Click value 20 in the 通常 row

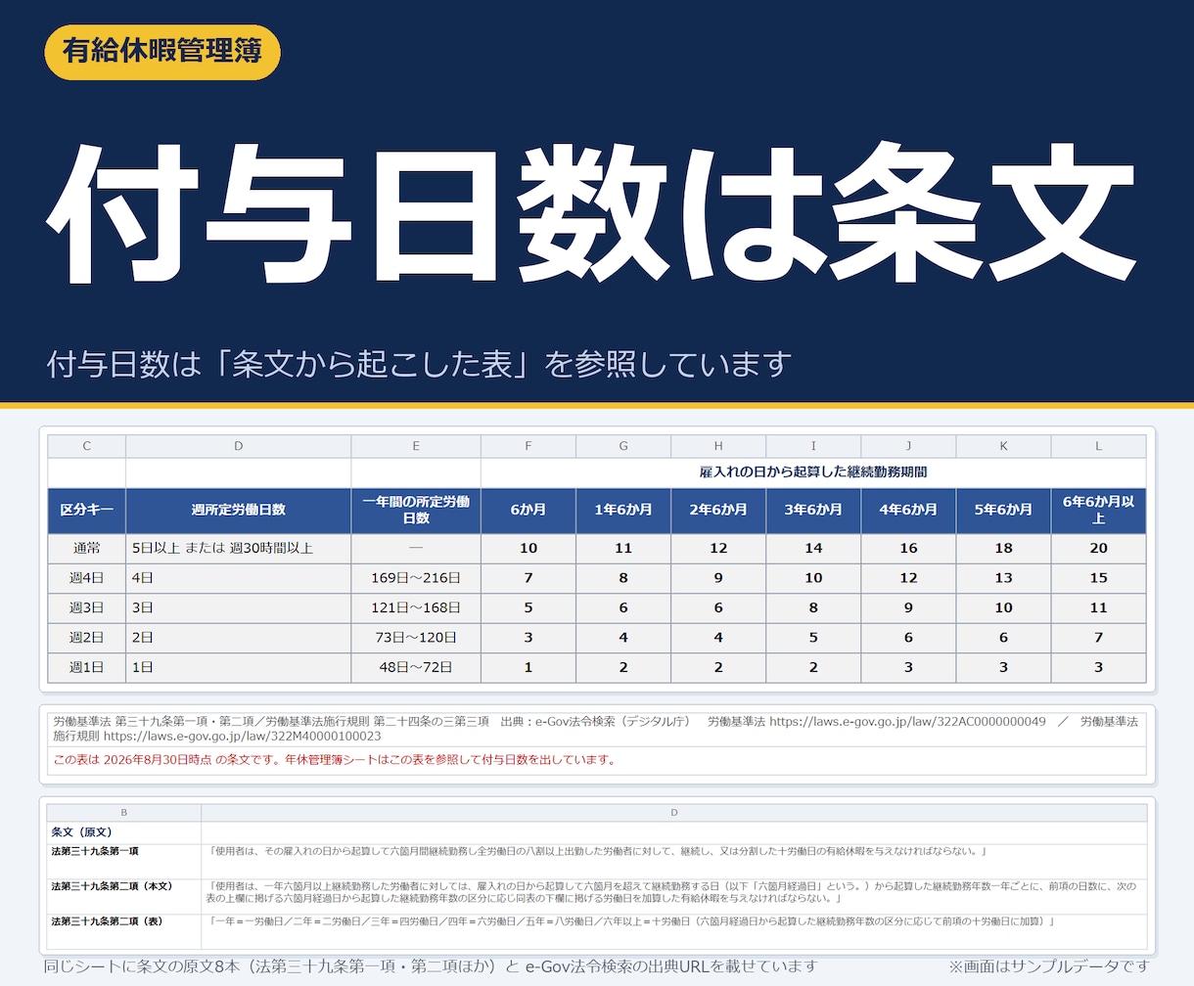1098,549
